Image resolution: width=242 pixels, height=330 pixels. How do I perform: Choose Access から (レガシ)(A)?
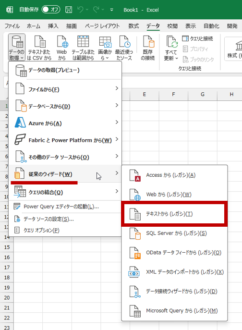[174, 175]
